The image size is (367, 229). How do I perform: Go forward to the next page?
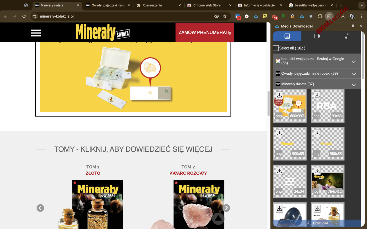pos(15,16)
